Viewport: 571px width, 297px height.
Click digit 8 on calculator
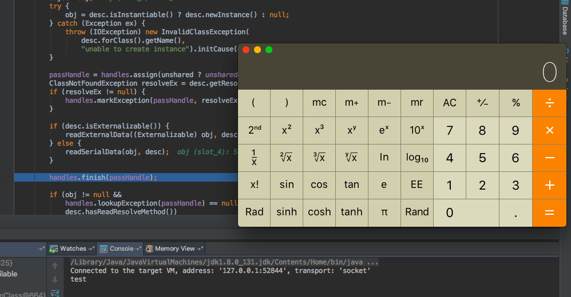click(x=482, y=130)
